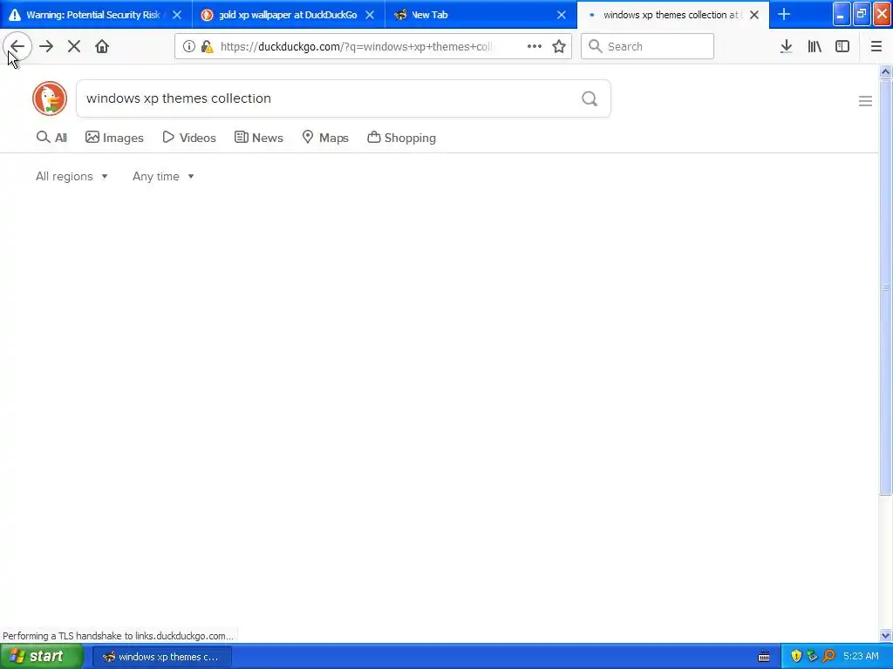The image size is (893, 669).
Task: Open DuckDuckGo side menu
Action: (865, 101)
